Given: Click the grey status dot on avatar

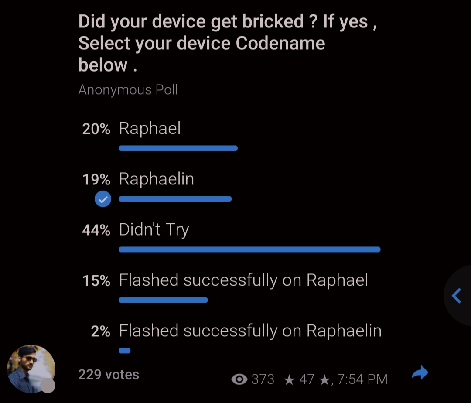Looking at the screenshot, I should click(48, 386).
